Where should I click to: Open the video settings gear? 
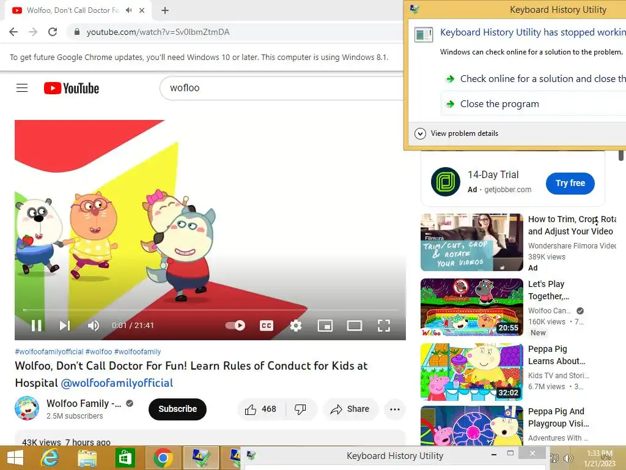[x=295, y=326]
